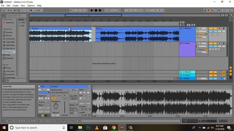Screen dimensions: 234x131
Task: Set 2 Audio monitor to Off
Action: [x=206, y=49]
